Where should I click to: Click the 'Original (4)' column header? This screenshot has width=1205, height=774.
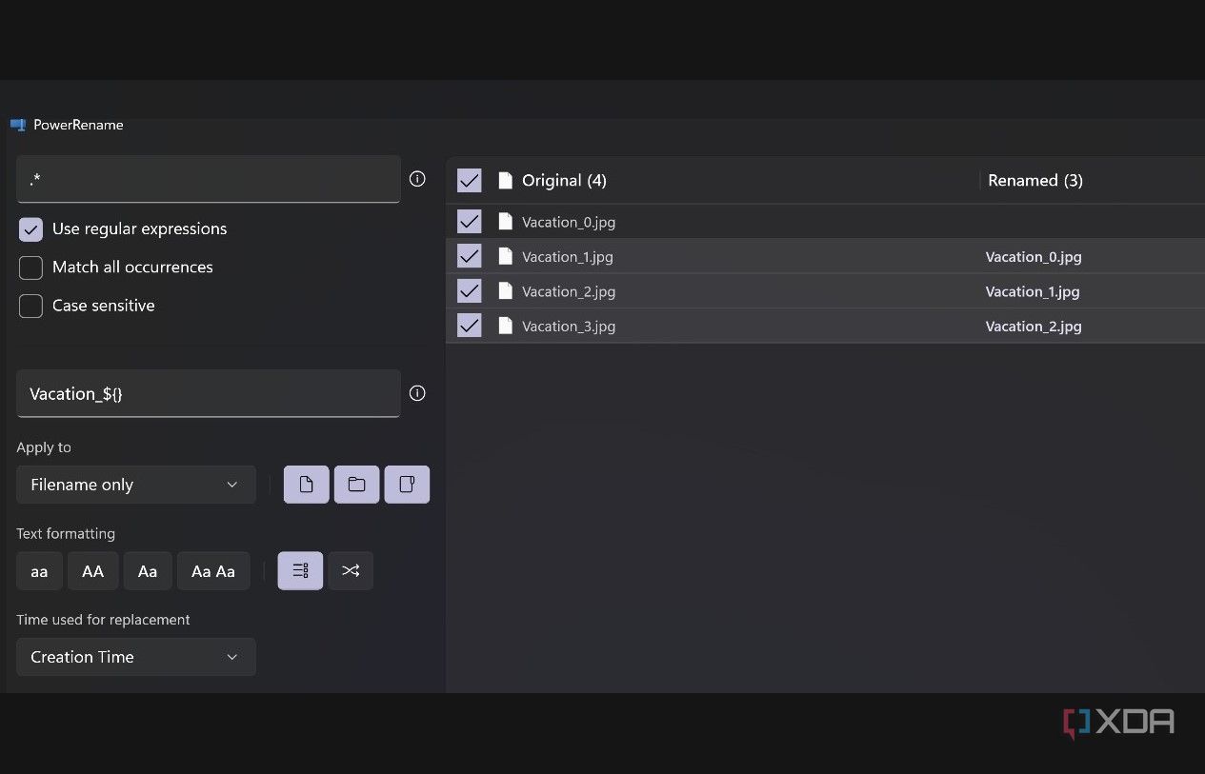point(565,180)
